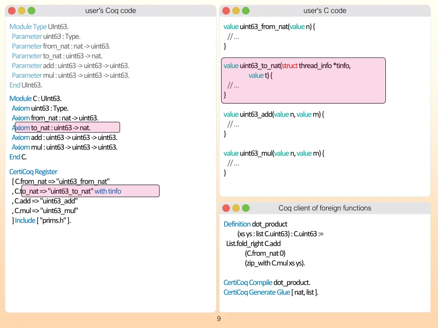Image resolution: width=438 pixels, height=328 pixels.
Task: Click 'Parameter uint63 : Type.' line
Action: (46, 37)
